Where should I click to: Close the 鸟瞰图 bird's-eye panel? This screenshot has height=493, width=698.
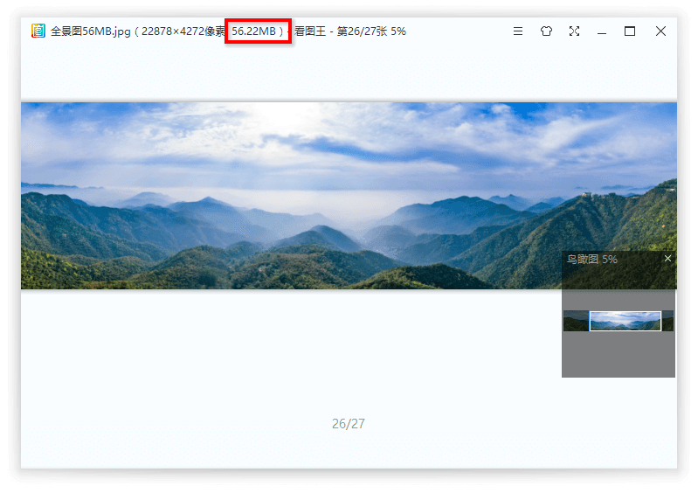tap(668, 259)
